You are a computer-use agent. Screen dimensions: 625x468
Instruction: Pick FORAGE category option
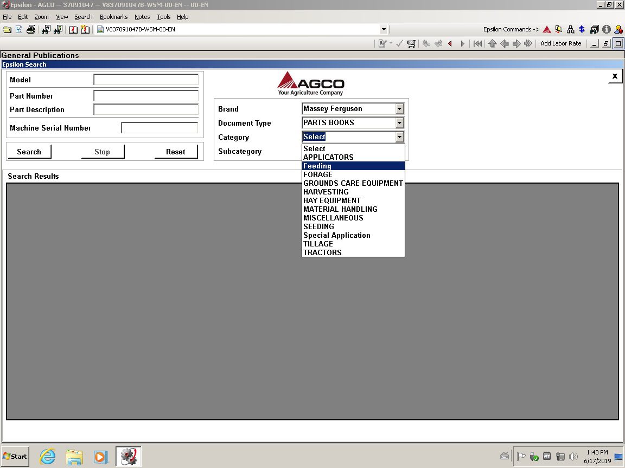[x=353, y=175]
